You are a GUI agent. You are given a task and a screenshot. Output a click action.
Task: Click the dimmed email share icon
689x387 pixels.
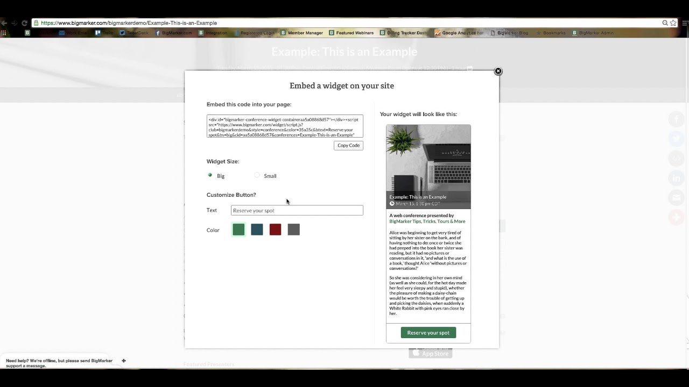[x=676, y=198]
